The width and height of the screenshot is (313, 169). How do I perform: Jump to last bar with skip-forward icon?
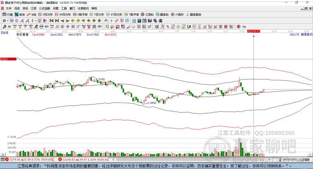57,21
